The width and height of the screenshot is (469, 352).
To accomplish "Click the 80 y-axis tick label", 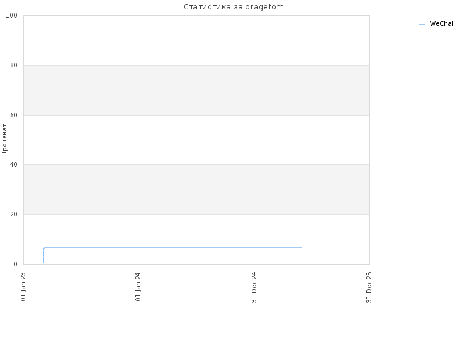I will (x=13, y=65).
